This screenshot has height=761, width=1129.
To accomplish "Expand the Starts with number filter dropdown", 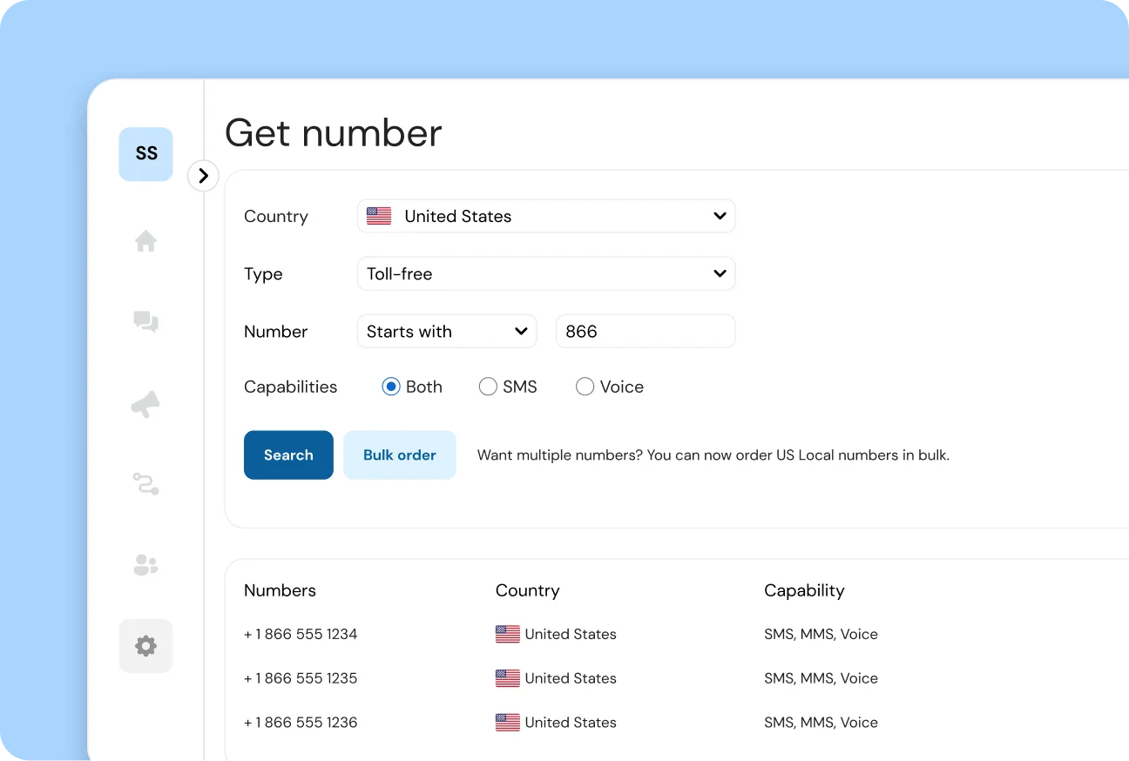I will 447,331.
